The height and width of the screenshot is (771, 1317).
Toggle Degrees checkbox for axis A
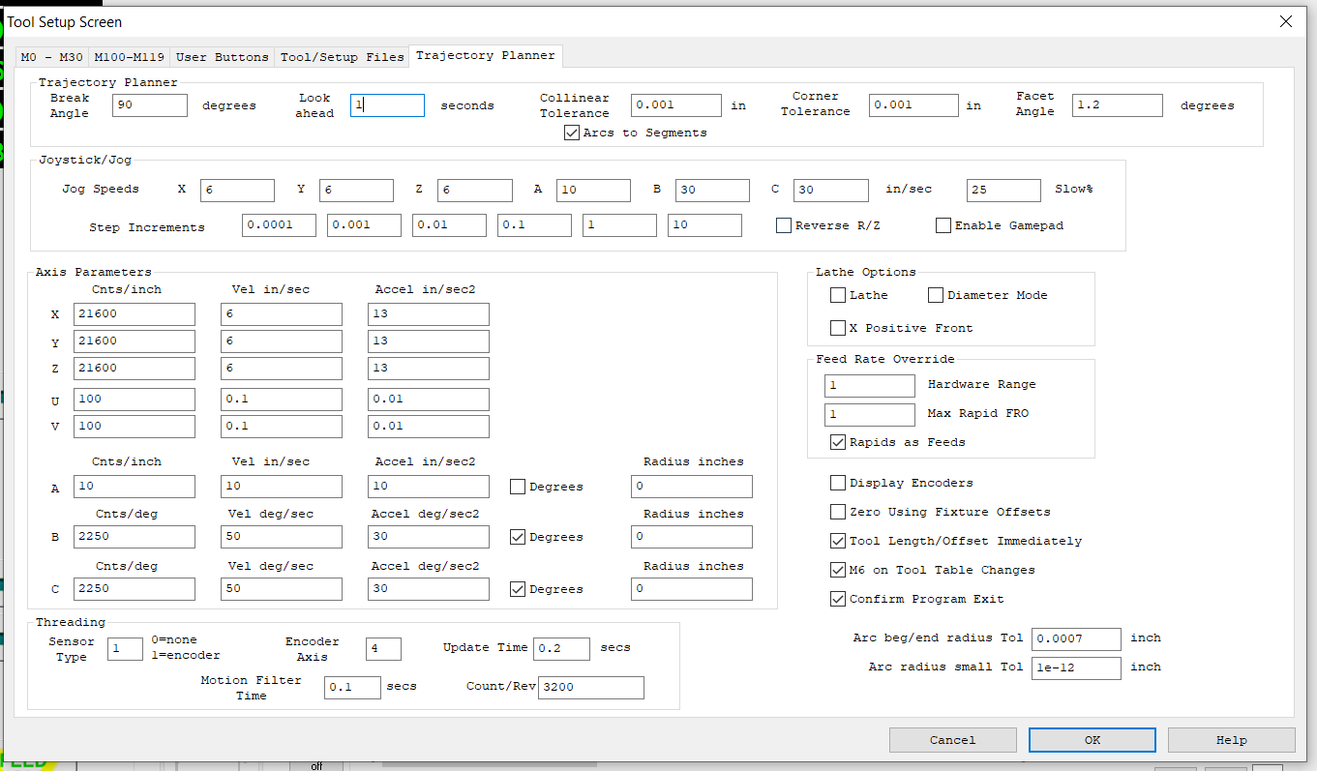click(x=518, y=487)
